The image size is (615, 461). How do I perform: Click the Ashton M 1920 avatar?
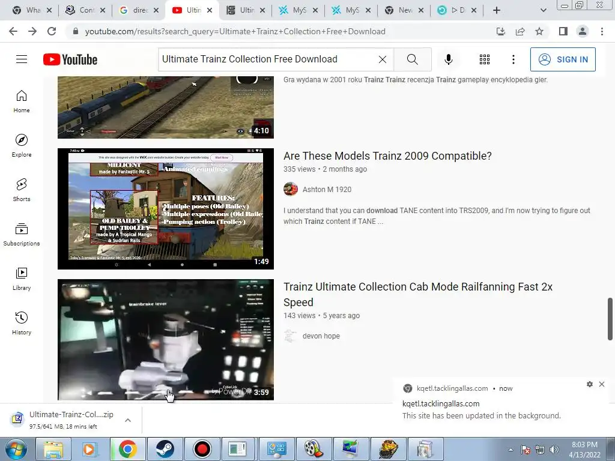(x=291, y=189)
